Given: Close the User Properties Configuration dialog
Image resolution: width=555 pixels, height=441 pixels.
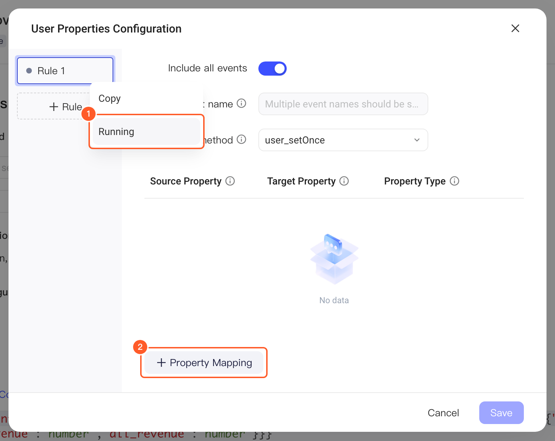Looking at the screenshot, I should pos(515,28).
